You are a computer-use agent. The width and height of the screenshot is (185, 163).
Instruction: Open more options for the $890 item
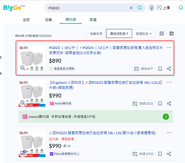click(169, 48)
